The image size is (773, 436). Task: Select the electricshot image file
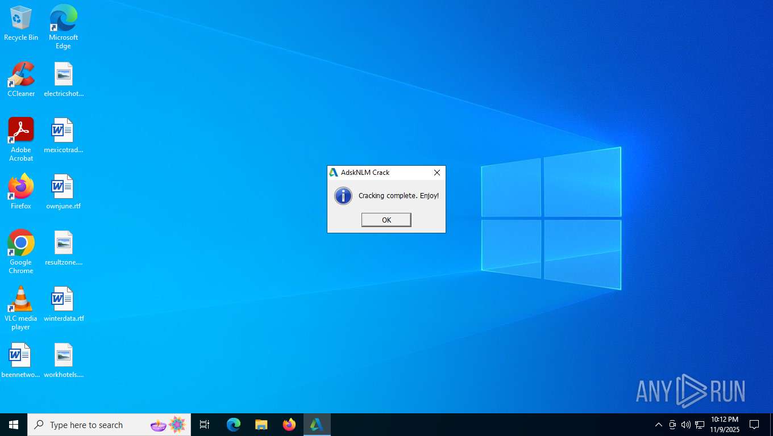point(63,79)
